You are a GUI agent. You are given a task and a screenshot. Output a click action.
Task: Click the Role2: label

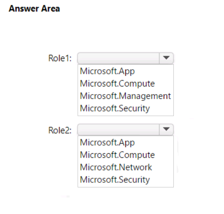point(60,130)
